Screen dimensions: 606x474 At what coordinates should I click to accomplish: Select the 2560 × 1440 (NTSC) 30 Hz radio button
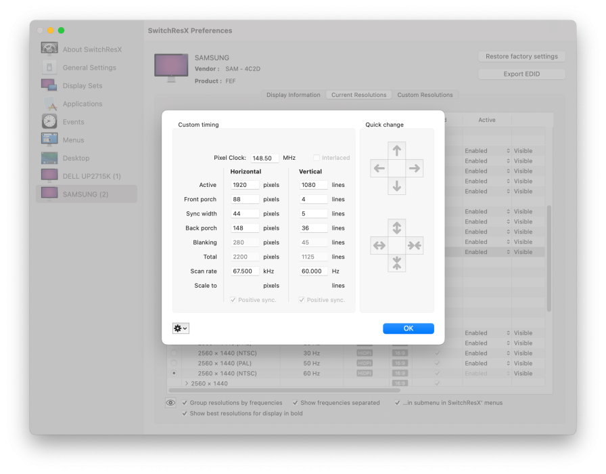point(174,353)
